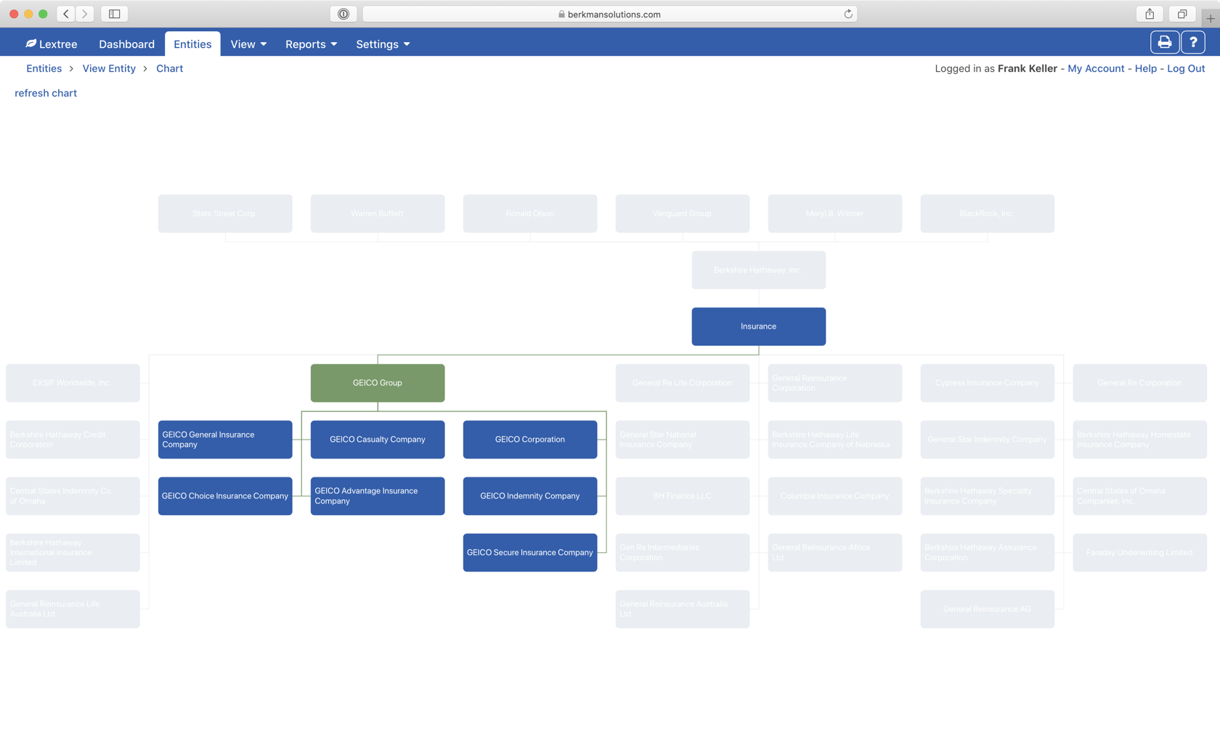Click the Log Out link
Image resolution: width=1220 pixels, height=745 pixels.
pyautogui.click(x=1185, y=68)
